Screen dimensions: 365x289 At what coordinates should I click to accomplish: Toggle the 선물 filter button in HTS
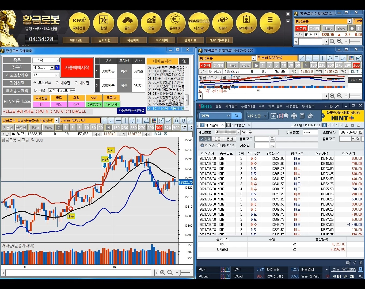tap(218, 139)
